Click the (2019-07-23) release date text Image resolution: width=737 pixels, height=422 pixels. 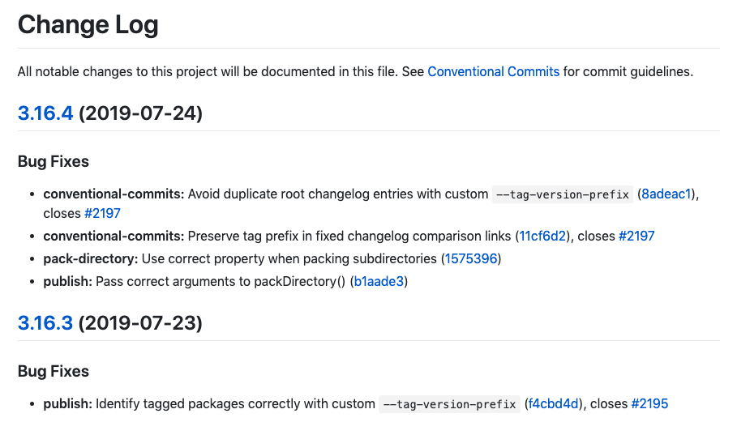(140, 323)
